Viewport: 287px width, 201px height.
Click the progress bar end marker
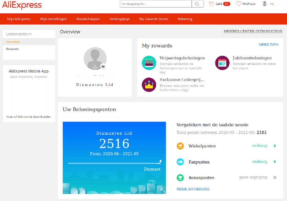(160, 161)
